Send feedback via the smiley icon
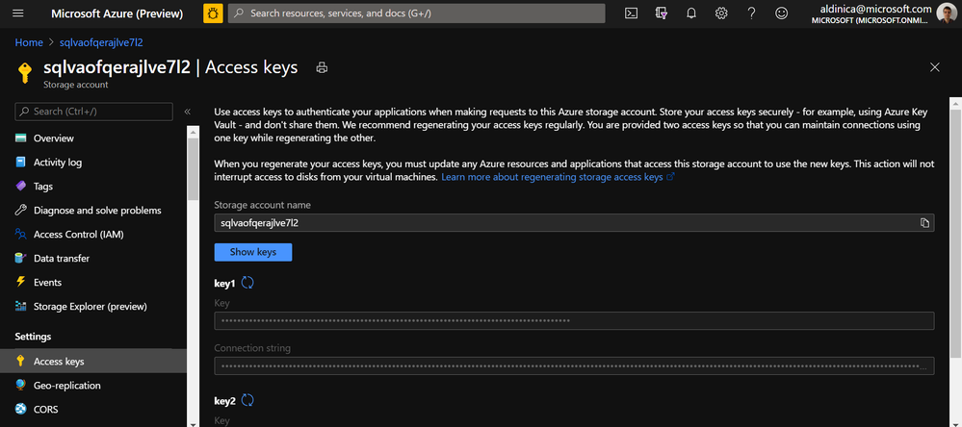 pos(782,13)
